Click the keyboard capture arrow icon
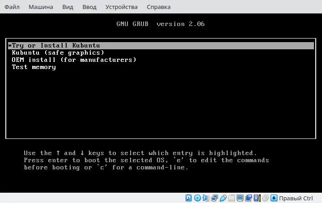 point(274,198)
